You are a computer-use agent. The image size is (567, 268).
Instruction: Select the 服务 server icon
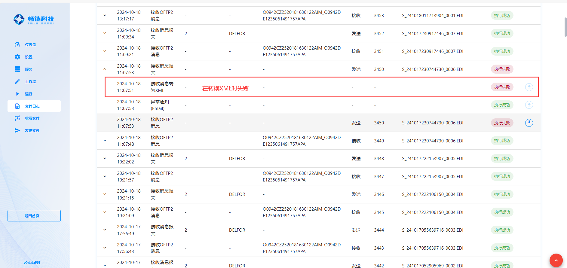[x=17, y=69]
